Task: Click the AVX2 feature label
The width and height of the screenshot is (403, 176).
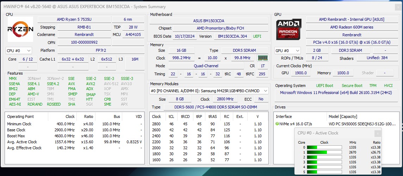Action: pyautogui.click(x=91, y=84)
